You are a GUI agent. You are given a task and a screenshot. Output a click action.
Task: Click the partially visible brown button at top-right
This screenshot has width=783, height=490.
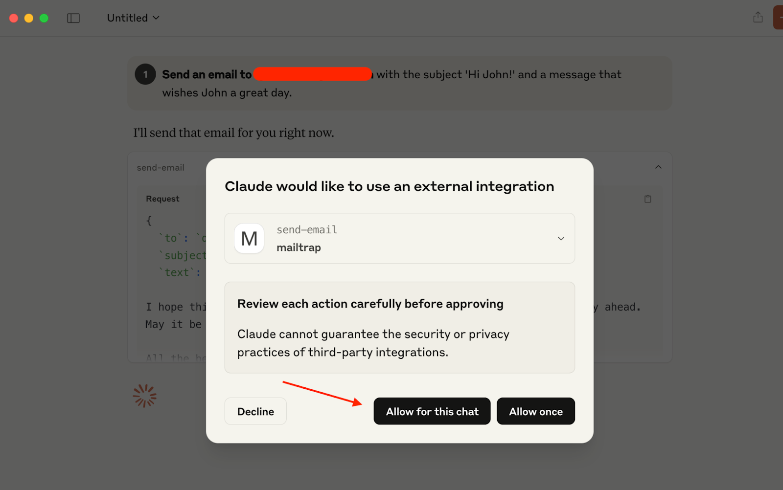778,18
